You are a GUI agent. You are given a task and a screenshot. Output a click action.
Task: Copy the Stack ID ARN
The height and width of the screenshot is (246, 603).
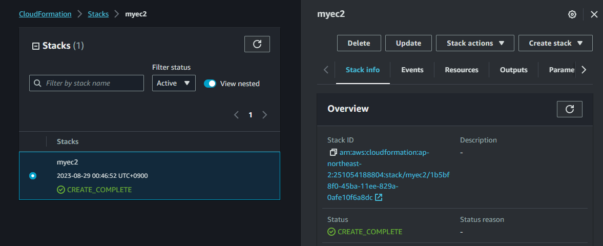pyautogui.click(x=334, y=152)
